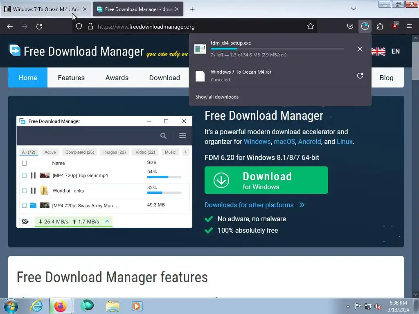This screenshot has height=314, width=419.
Task: Click the Free Download Manager logo icon
Action: [x=15, y=50]
